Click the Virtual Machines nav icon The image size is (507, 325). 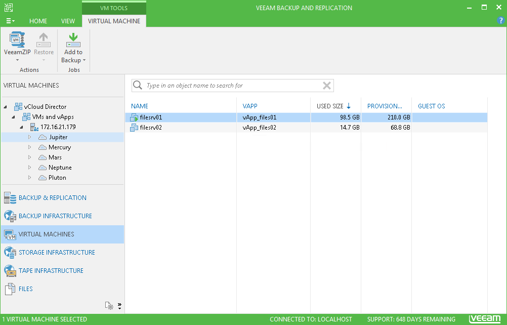coord(10,234)
